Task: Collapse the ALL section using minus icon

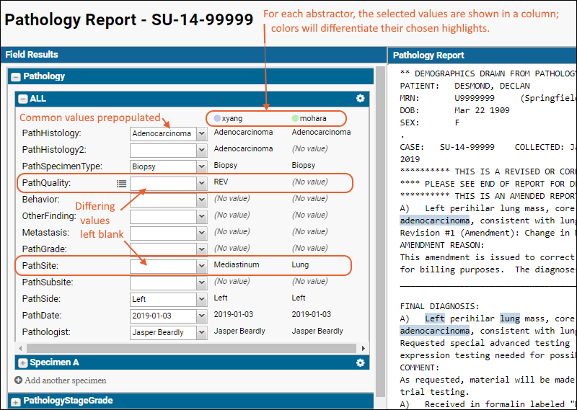Action: click(x=22, y=99)
